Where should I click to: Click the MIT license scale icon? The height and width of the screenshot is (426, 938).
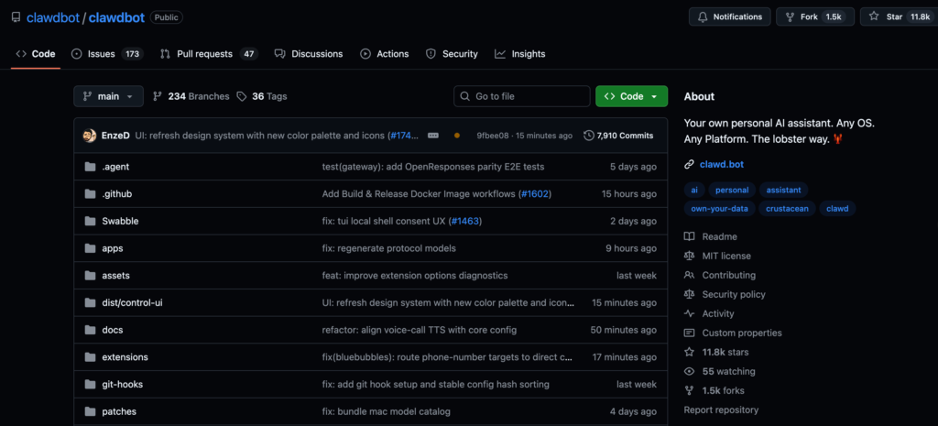[x=689, y=257]
